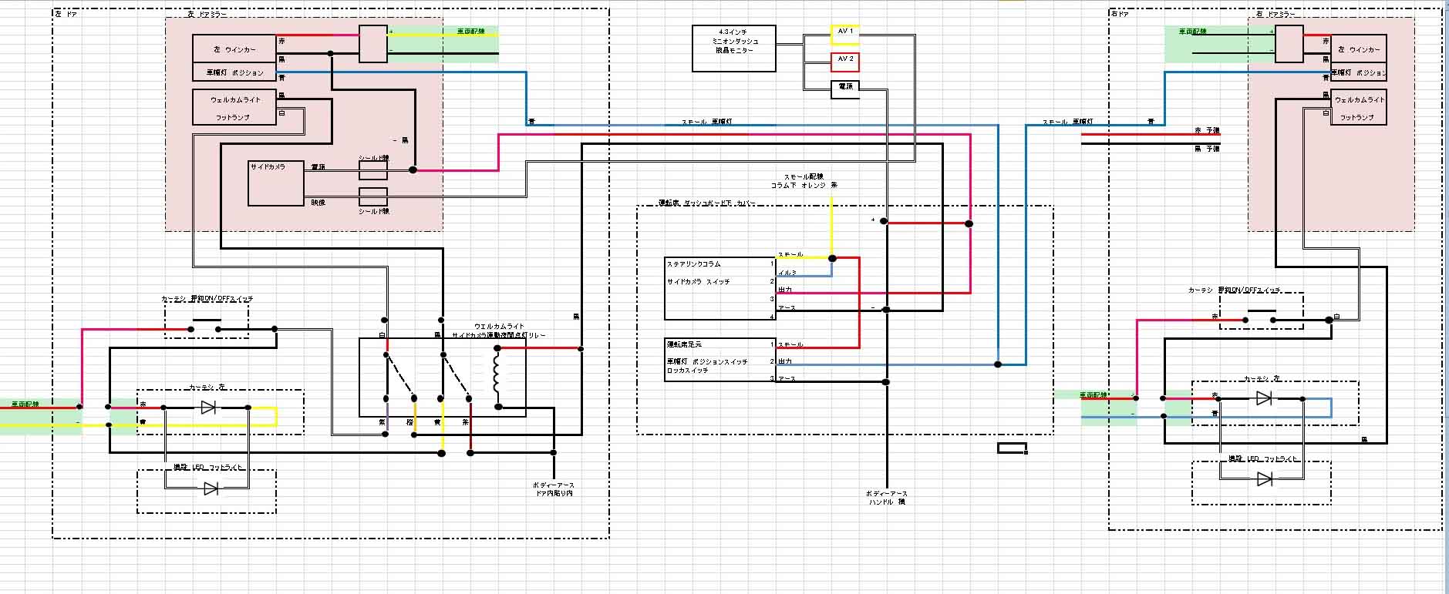Click the 電源 box below AV 2
1449x594 pixels.
844,88
